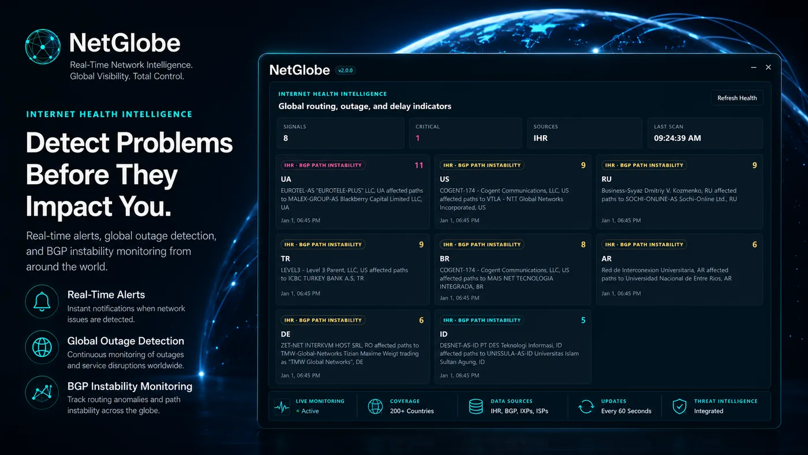The image size is (808, 455).
Task: Click the Coverage globe icon in footer
Action: click(375, 406)
